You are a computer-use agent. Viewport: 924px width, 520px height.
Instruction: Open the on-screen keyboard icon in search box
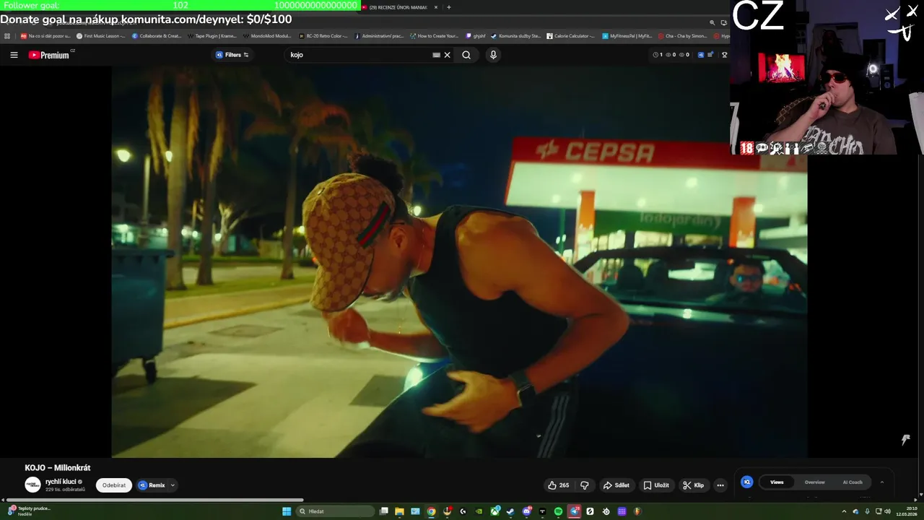coord(436,55)
